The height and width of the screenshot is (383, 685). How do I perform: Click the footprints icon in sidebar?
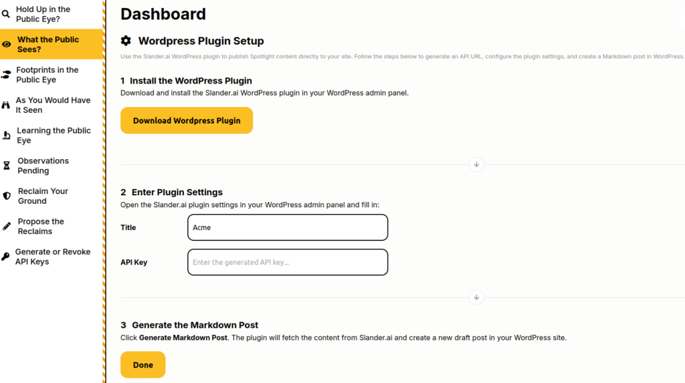(7, 75)
